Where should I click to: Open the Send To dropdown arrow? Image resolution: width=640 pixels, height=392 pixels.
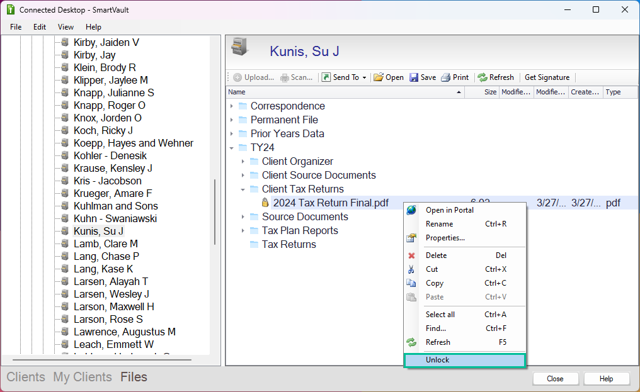coord(364,78)
